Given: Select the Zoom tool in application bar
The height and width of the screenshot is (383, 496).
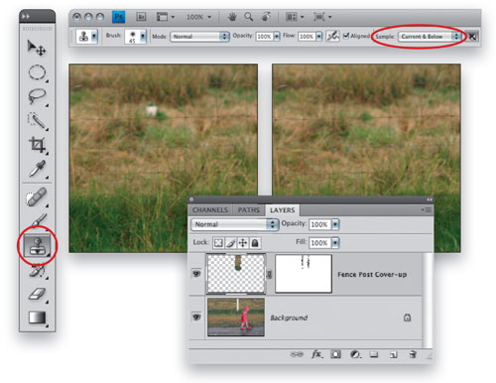Looking at the screenshot, I should 248,17.
